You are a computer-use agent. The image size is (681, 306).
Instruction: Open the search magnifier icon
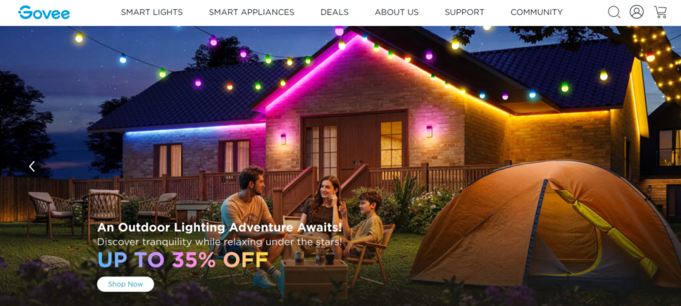coord(614,12)
